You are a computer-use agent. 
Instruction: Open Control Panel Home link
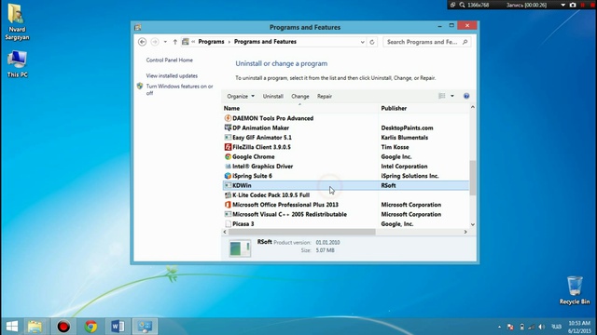pyautogui.click(x=170, y=60)
